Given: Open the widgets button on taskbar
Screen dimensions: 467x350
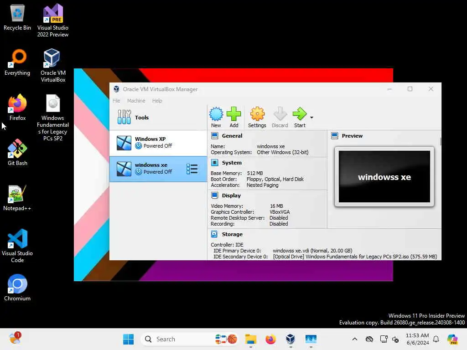Looking at the screenshot, I should [15, 339].
